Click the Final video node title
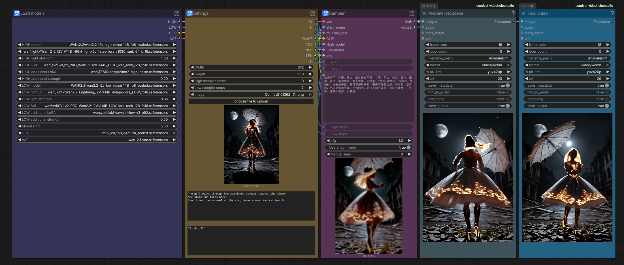This screenshot has width=624, height=265. point(537,13)
